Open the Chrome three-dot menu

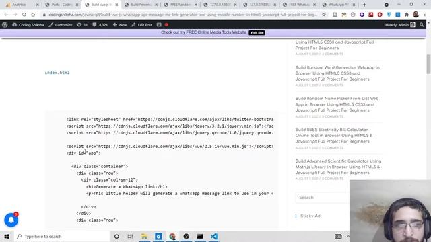tap(425, 15)
